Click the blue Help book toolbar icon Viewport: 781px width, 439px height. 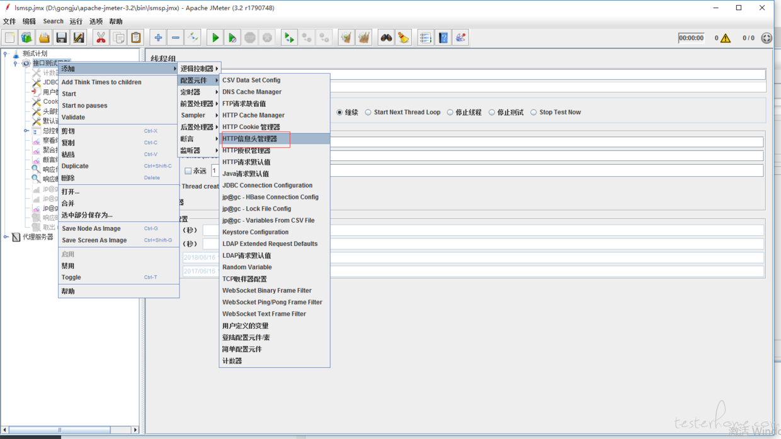[443, 38]
